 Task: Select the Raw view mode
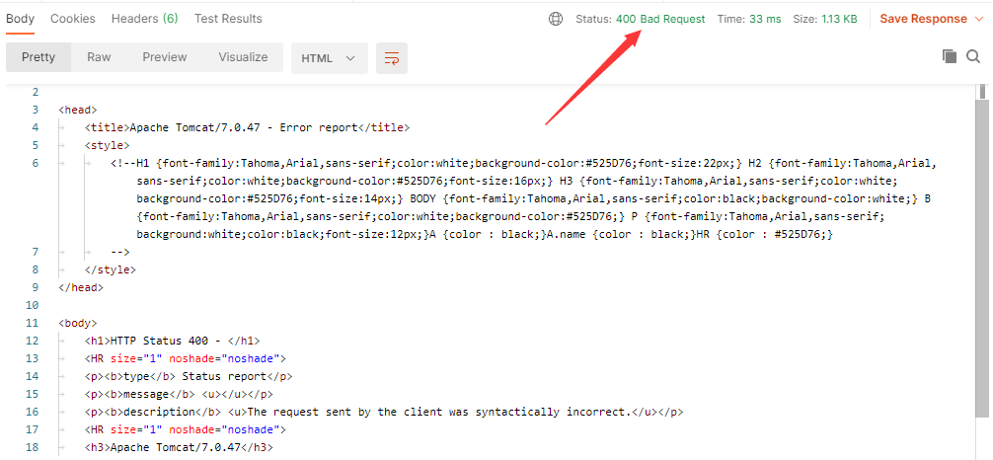pos(99,57)
